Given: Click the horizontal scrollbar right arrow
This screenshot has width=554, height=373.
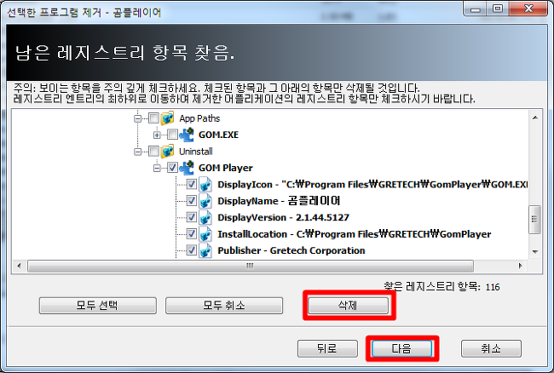Looking at the screenshot, I should (x=520, y=266).
